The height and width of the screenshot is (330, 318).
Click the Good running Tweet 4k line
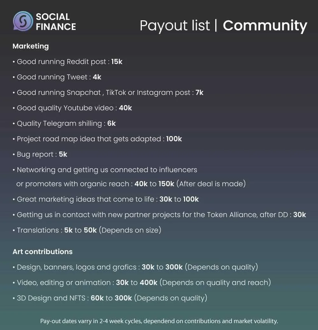click(x=57, y=77)
